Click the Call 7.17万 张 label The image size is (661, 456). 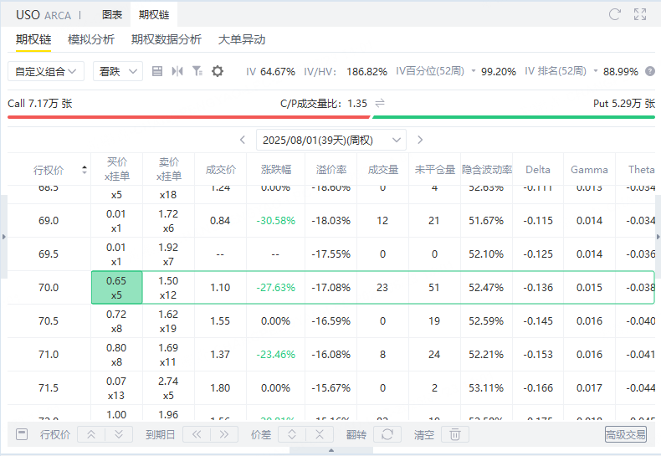[x=40, y=103]
